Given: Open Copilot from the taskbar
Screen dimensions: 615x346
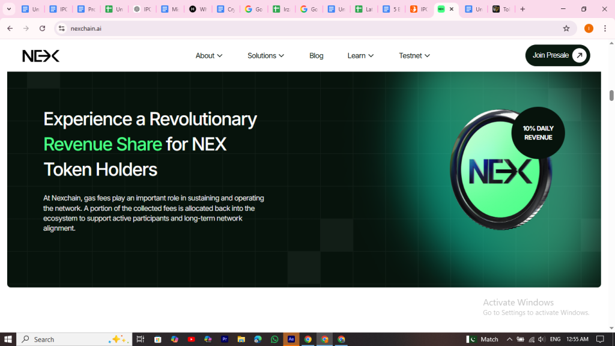Looking at the screenshot, I should point(175,339).
